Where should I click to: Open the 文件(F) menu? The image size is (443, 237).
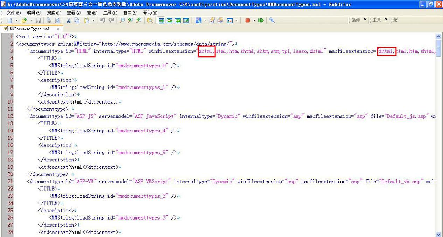14,13
